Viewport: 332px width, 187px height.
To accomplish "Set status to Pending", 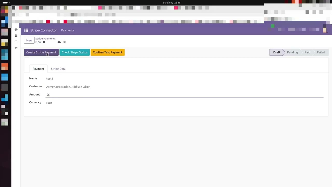I will tap(292, 52).
